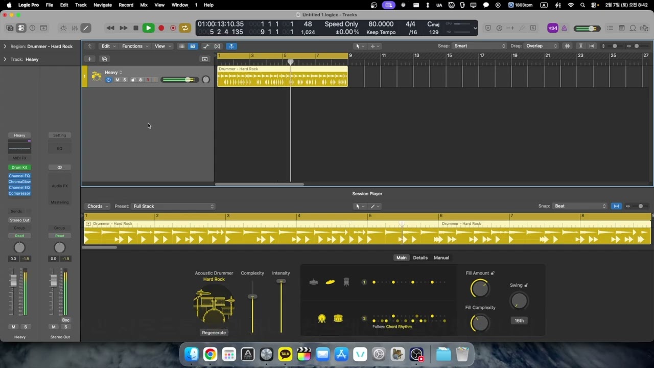The image size is (654, 368).
Task: Switch to the Manual tab
Action: point(441,258)
